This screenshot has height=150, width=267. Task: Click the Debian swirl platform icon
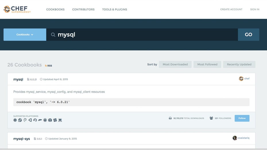tap(25, 120)
